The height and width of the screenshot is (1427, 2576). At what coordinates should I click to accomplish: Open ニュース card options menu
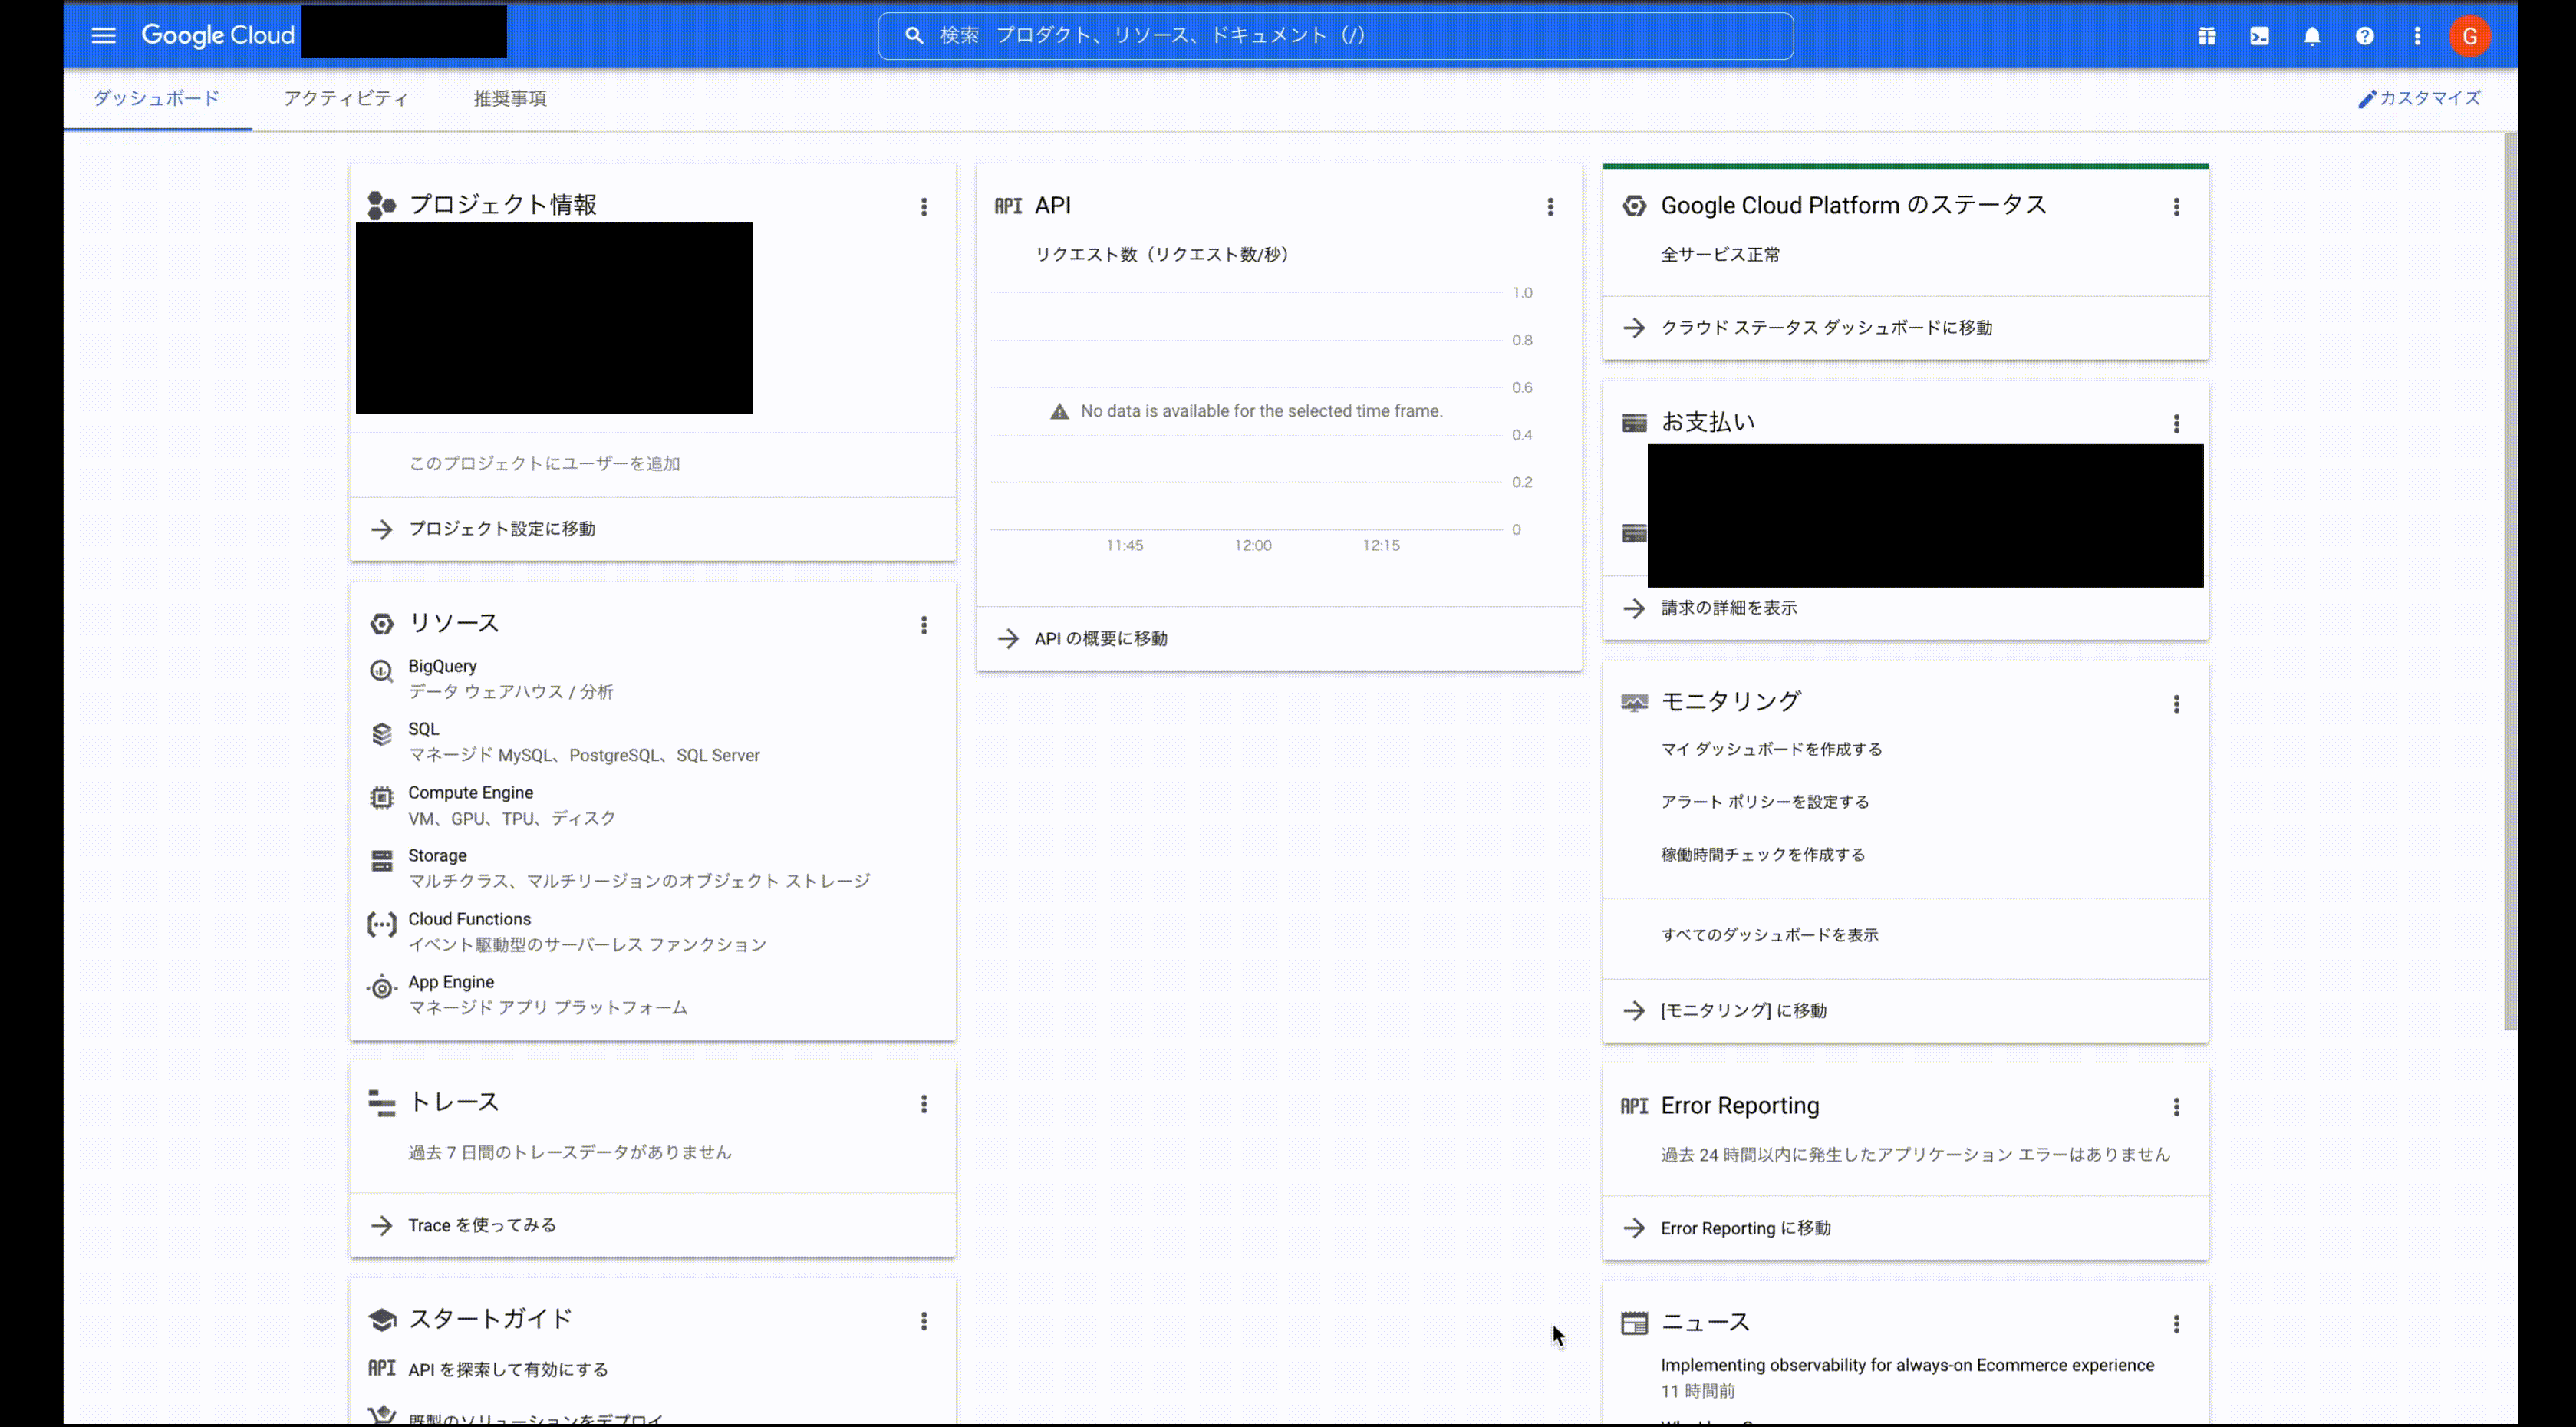pyautogui.click(x=2176, y=1324)
